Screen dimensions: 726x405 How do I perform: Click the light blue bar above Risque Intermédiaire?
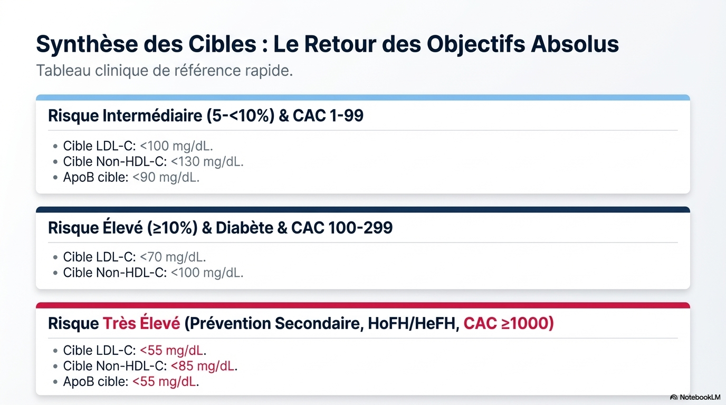[x=362, y=98]
